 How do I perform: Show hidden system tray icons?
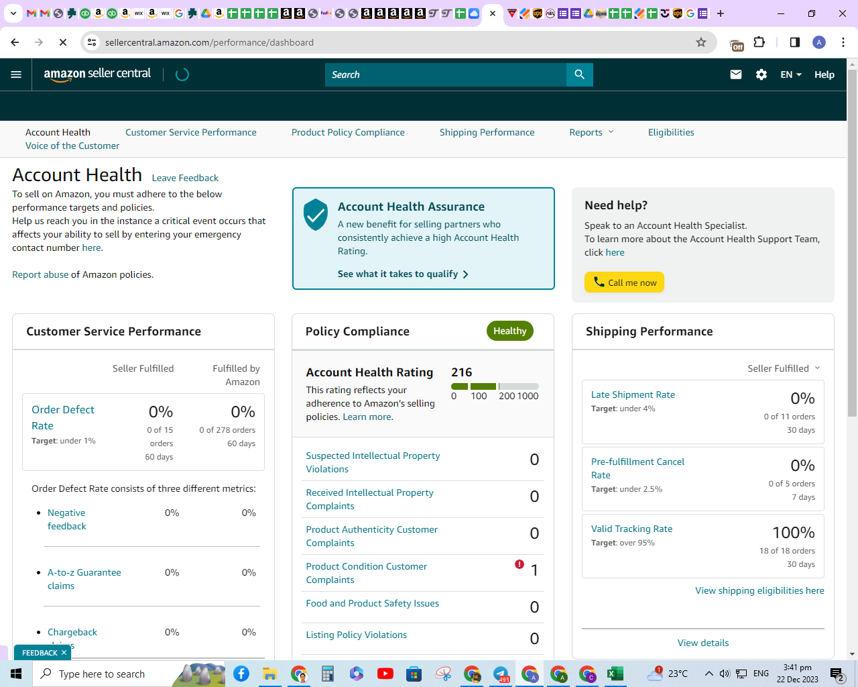709,674
